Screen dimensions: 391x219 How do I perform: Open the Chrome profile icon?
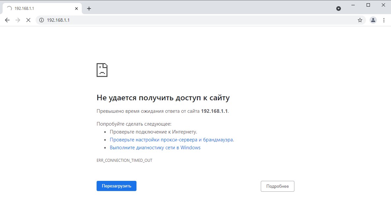[x=373, y=20]
